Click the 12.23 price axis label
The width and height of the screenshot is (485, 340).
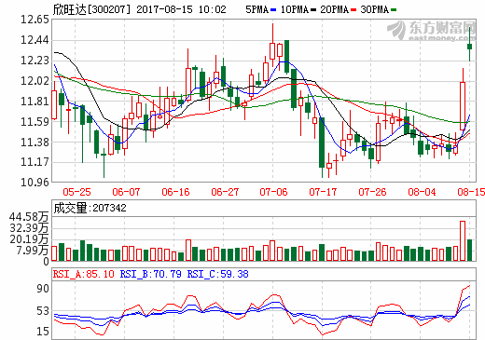(35, 61)
